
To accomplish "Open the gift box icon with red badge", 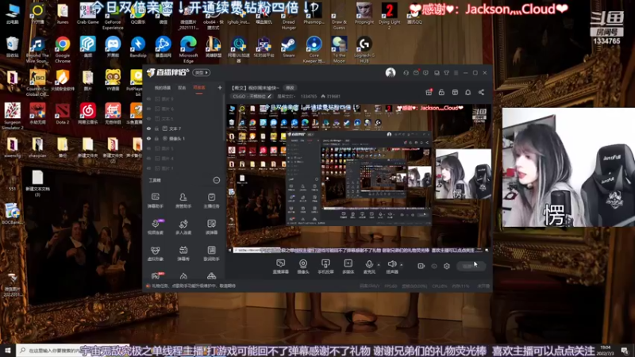I will 429,92.
